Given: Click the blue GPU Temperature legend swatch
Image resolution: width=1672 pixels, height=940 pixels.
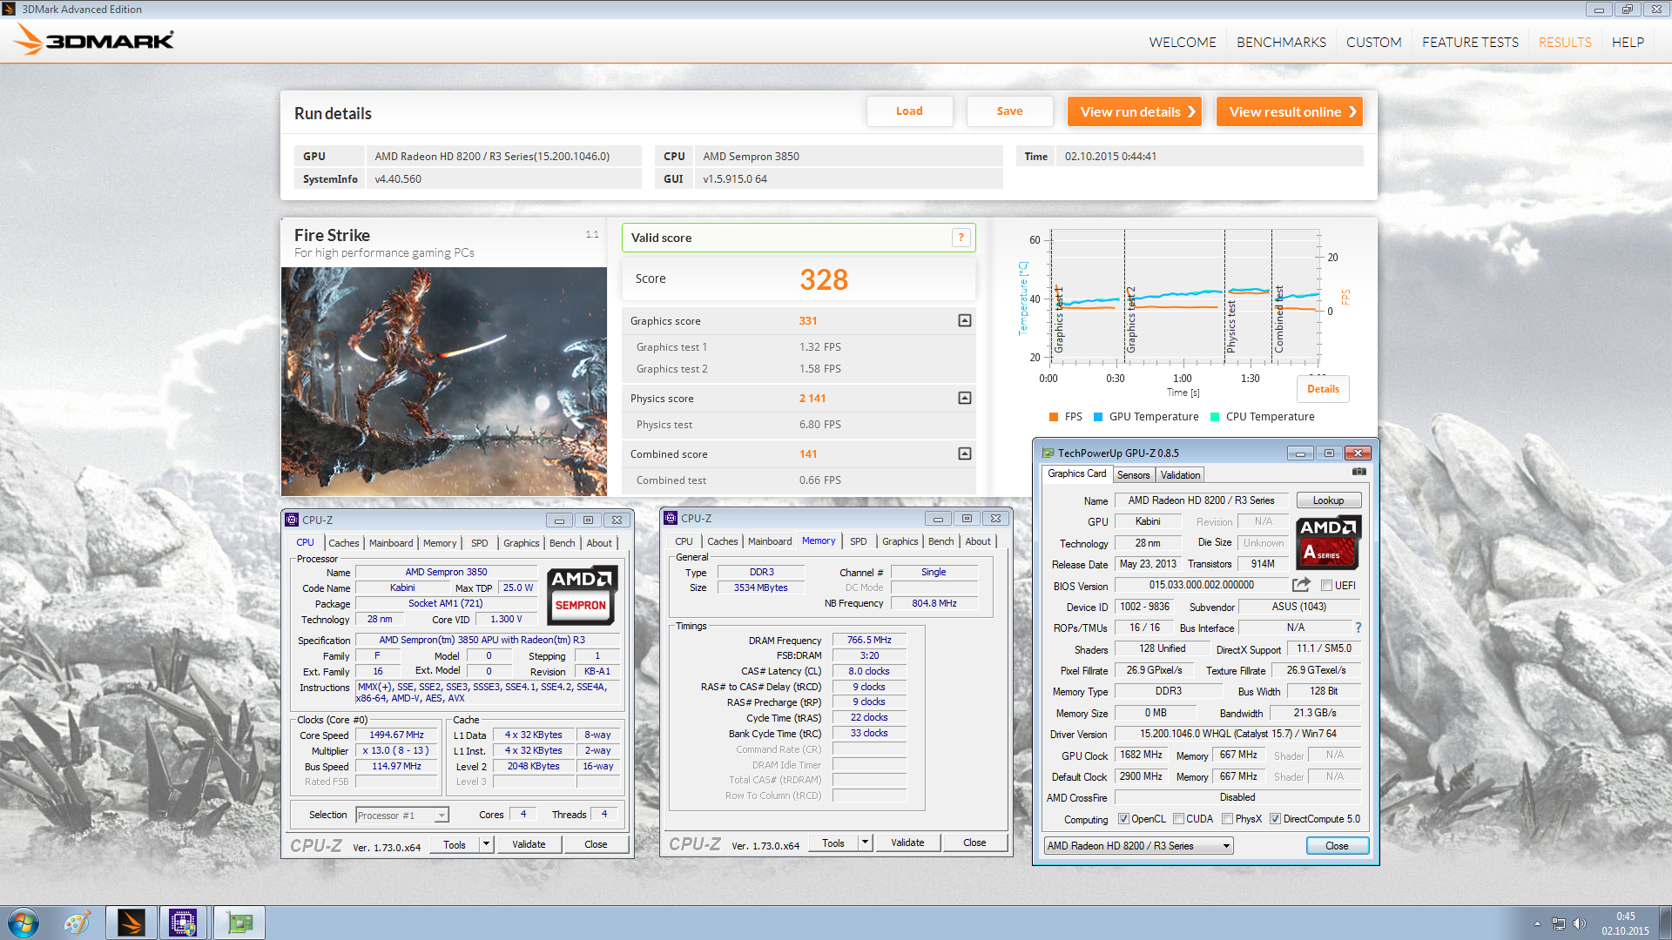Looking at the screenshot, I should (1098, 417).
